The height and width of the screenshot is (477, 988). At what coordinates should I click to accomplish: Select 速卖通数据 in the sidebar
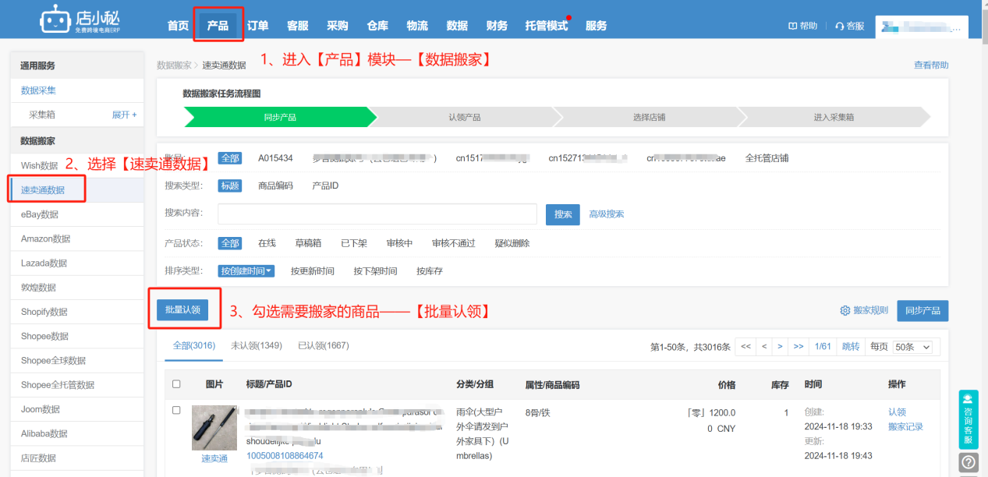point(43,190)
